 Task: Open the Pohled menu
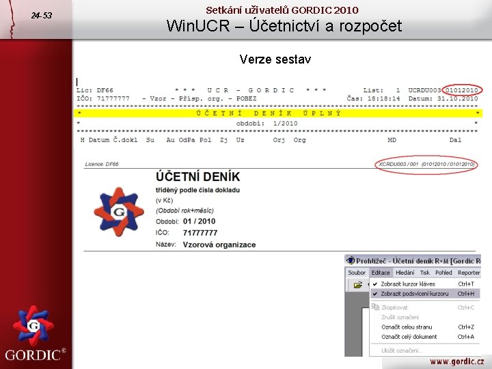443,273
